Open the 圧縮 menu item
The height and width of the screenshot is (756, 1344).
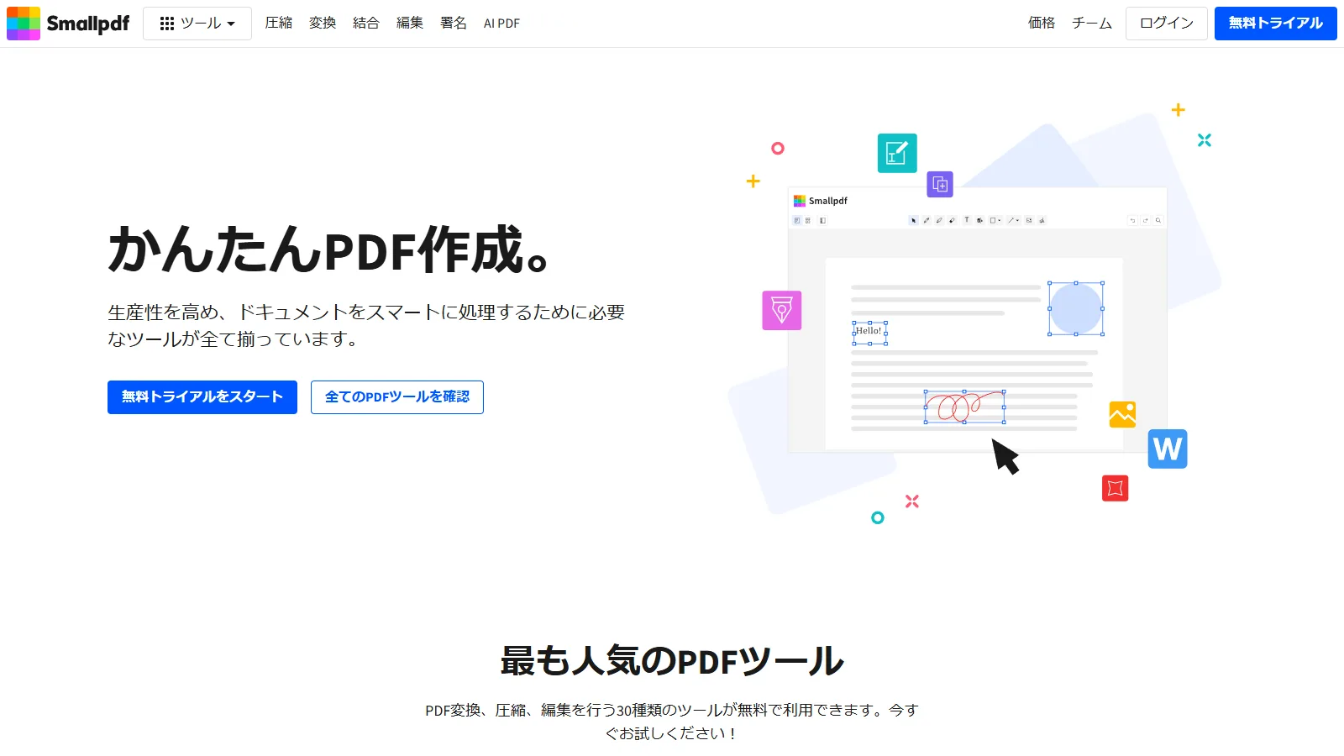pos(279,24)
